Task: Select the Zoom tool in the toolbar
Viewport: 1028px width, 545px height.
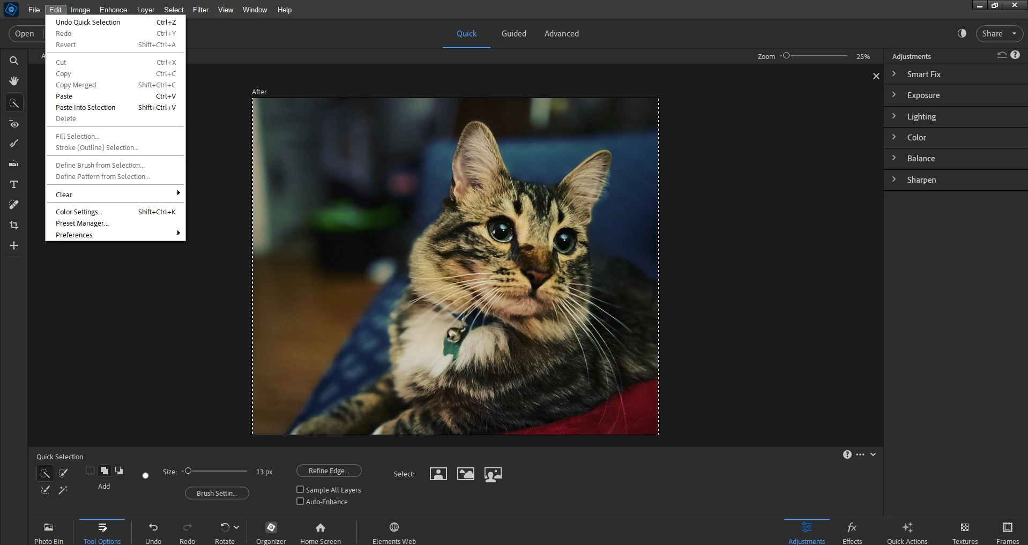Action: coord(14,61)
